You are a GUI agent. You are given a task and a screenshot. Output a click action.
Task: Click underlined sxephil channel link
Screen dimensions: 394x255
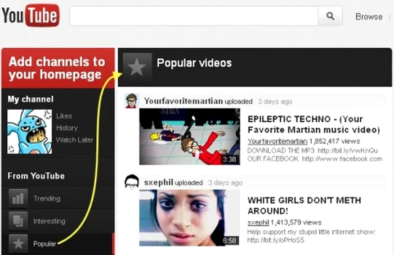[258, 222]
